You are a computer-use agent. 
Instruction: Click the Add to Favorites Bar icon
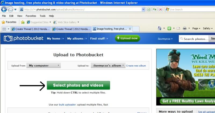pyautogui.click(x=23, y=22)
